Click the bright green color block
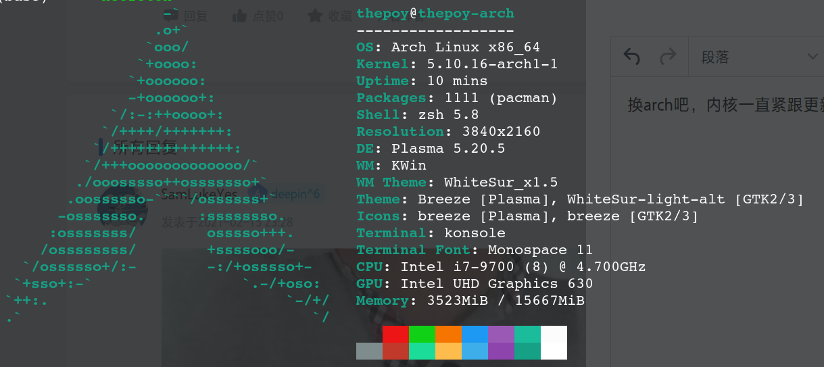The width and height of the screenshot is (824, 367). tap(422, 334)
